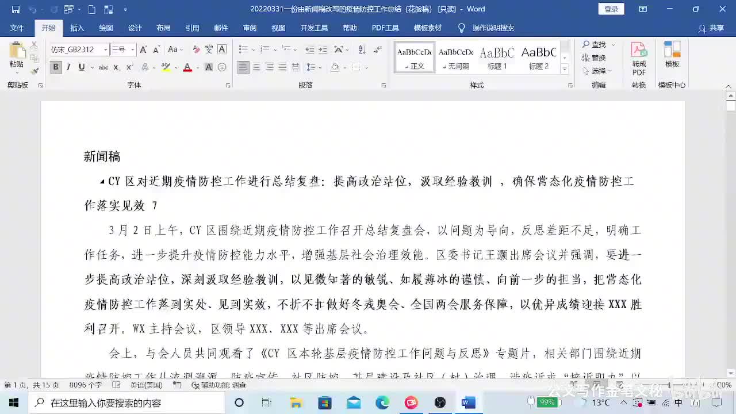
Task: Collapse the heading triangle before CY 区
Action: [x=102, y=182]
